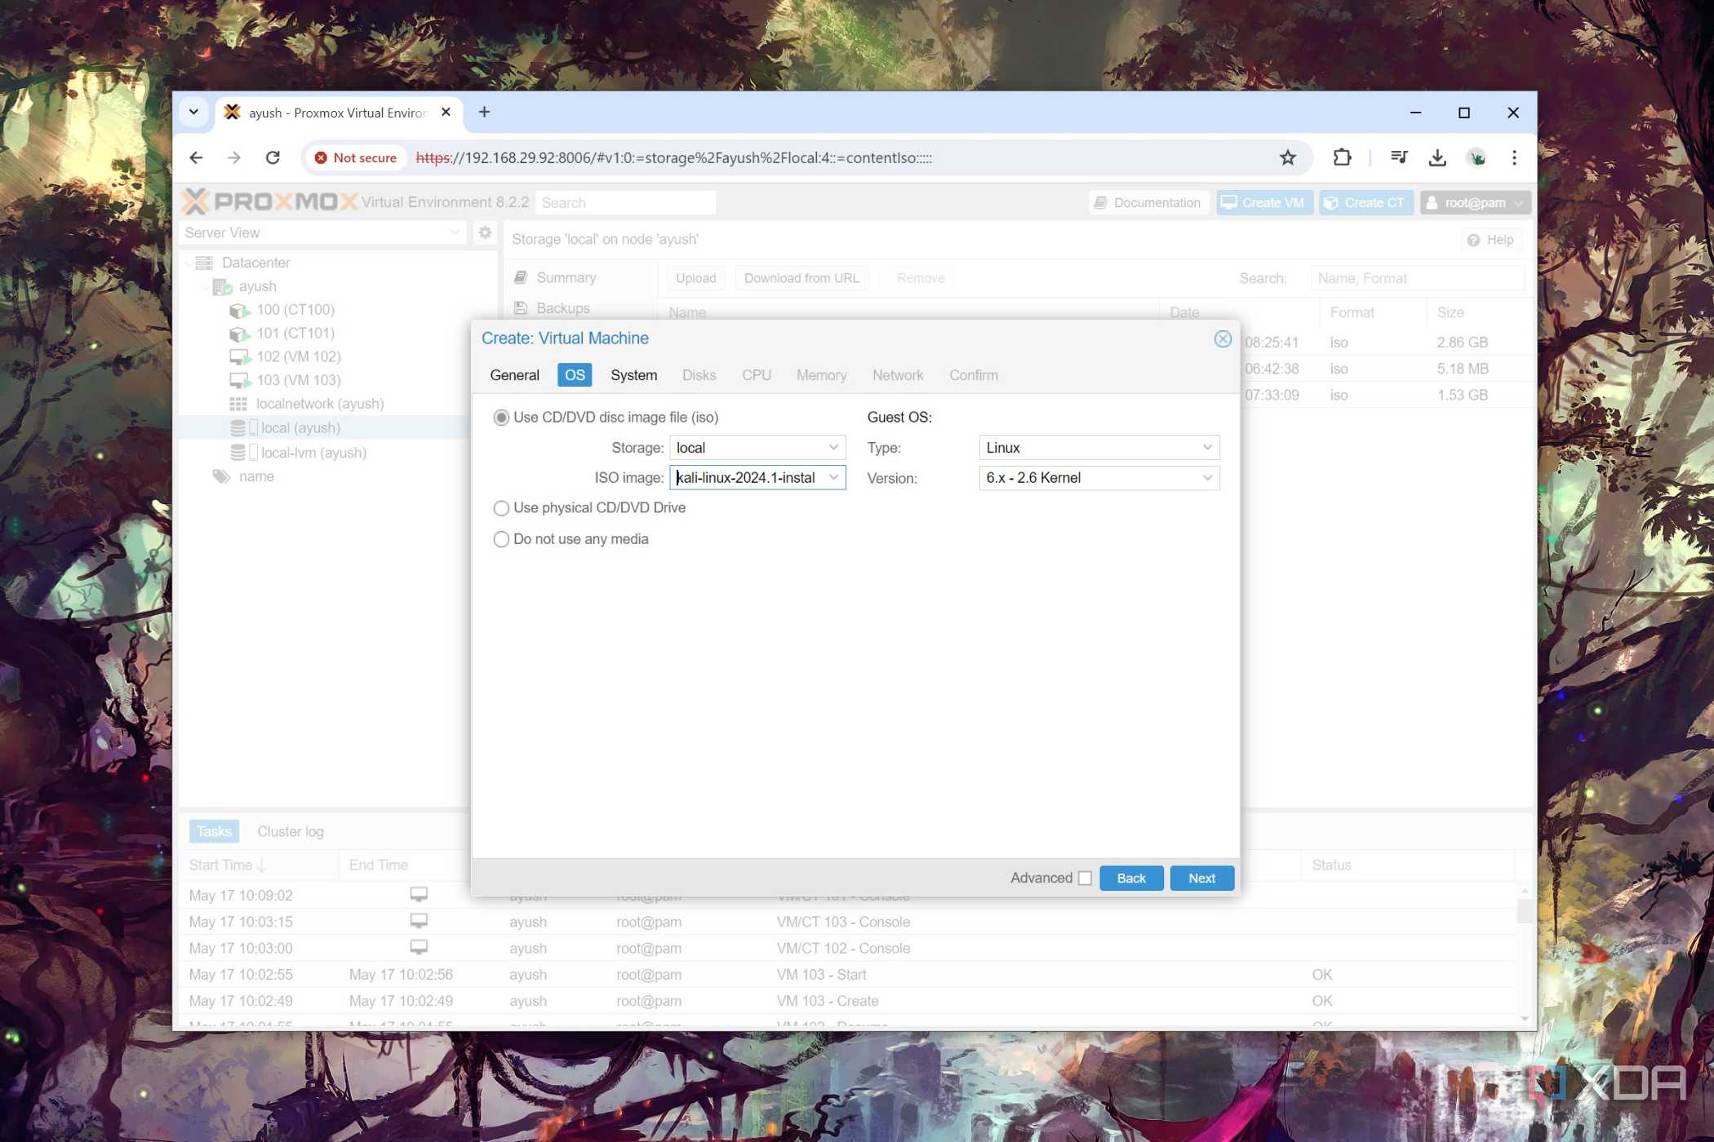Go to the General tab
Screen dimensions: 1714x1142
(x=514, y=374)
